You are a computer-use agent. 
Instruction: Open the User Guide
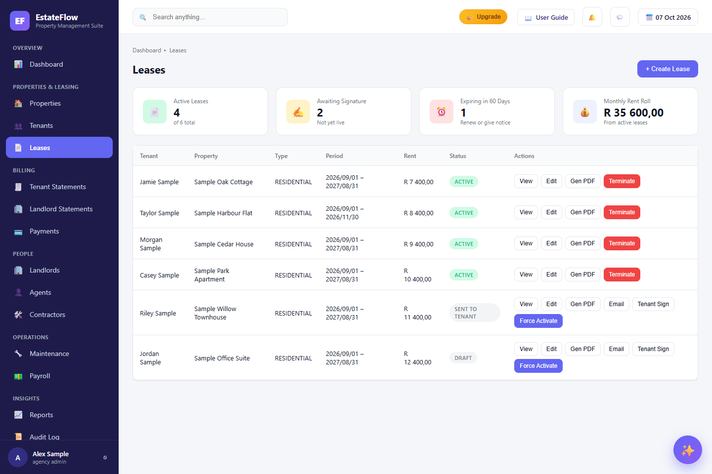pyautogui.click(x=546, y=17)
